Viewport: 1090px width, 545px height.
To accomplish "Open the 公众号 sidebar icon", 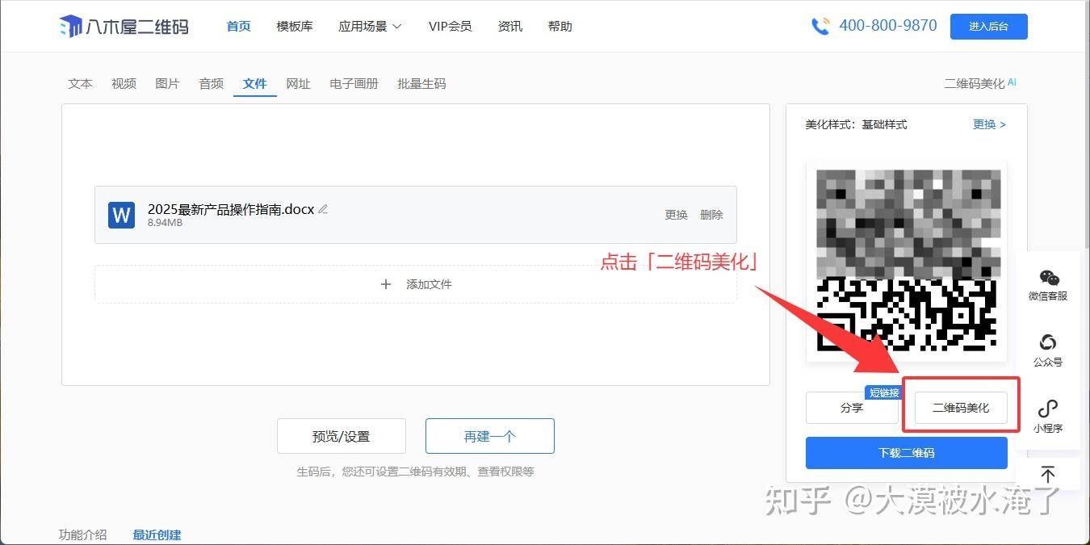I will tap(1048, 342).
